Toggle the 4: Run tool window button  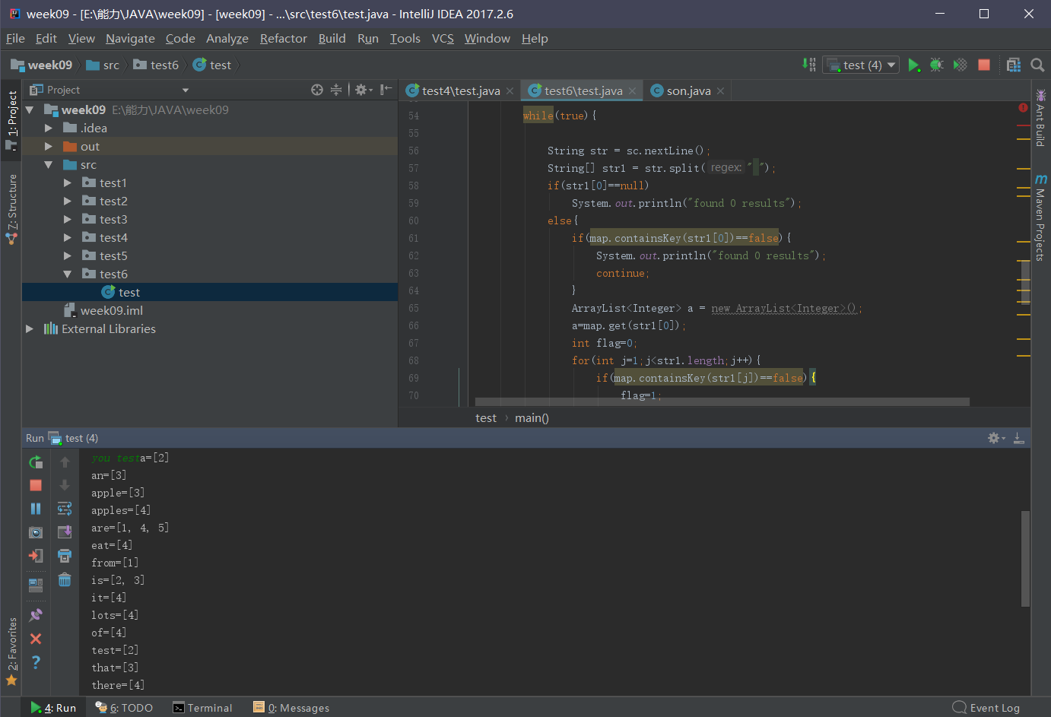tap(53, 708)
